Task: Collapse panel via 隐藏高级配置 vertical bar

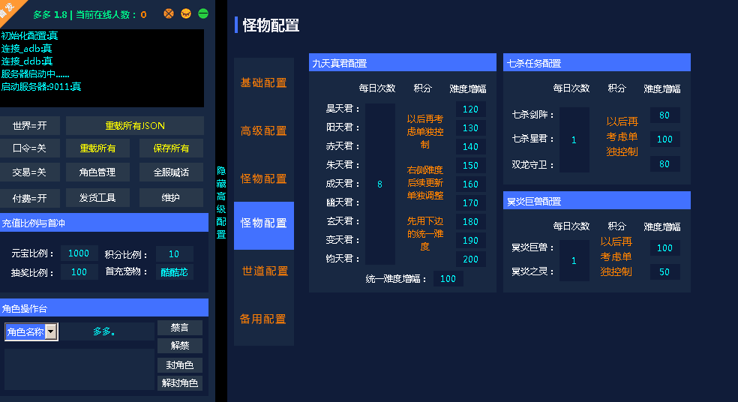Action: click(220, 202)
